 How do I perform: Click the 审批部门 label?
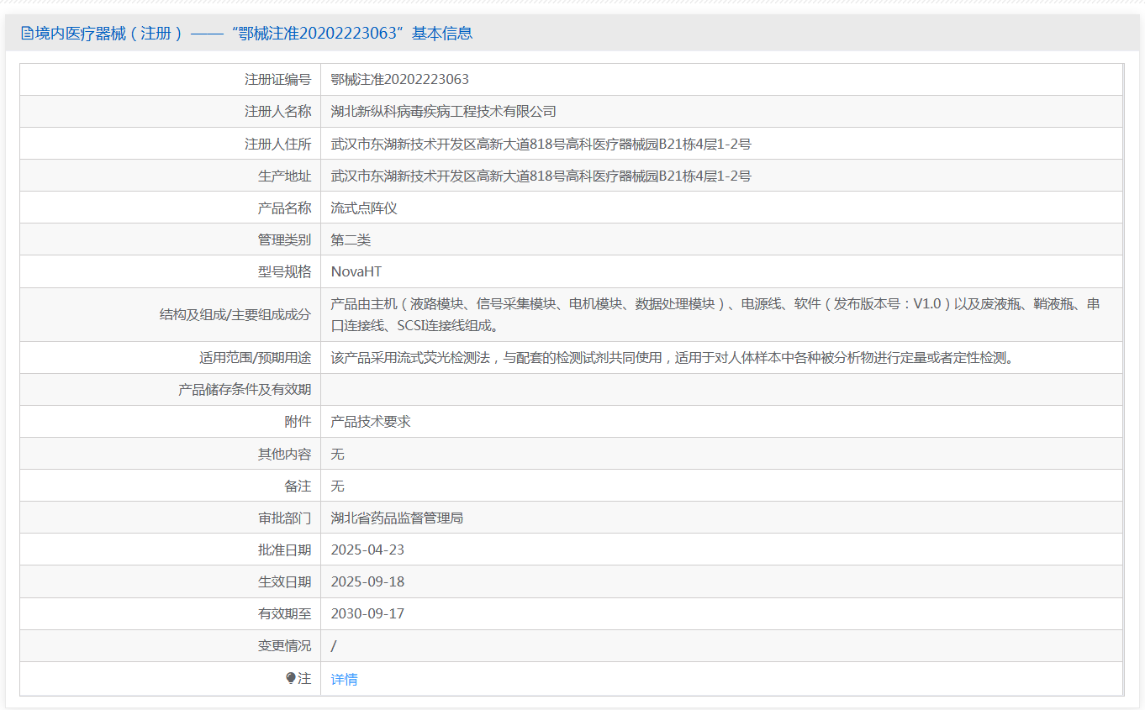pos(285,518)
